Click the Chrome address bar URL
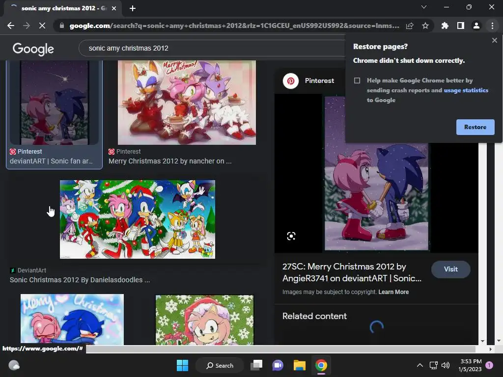The image size is (503, 377). pyautogui.click(x=234, y=26)
